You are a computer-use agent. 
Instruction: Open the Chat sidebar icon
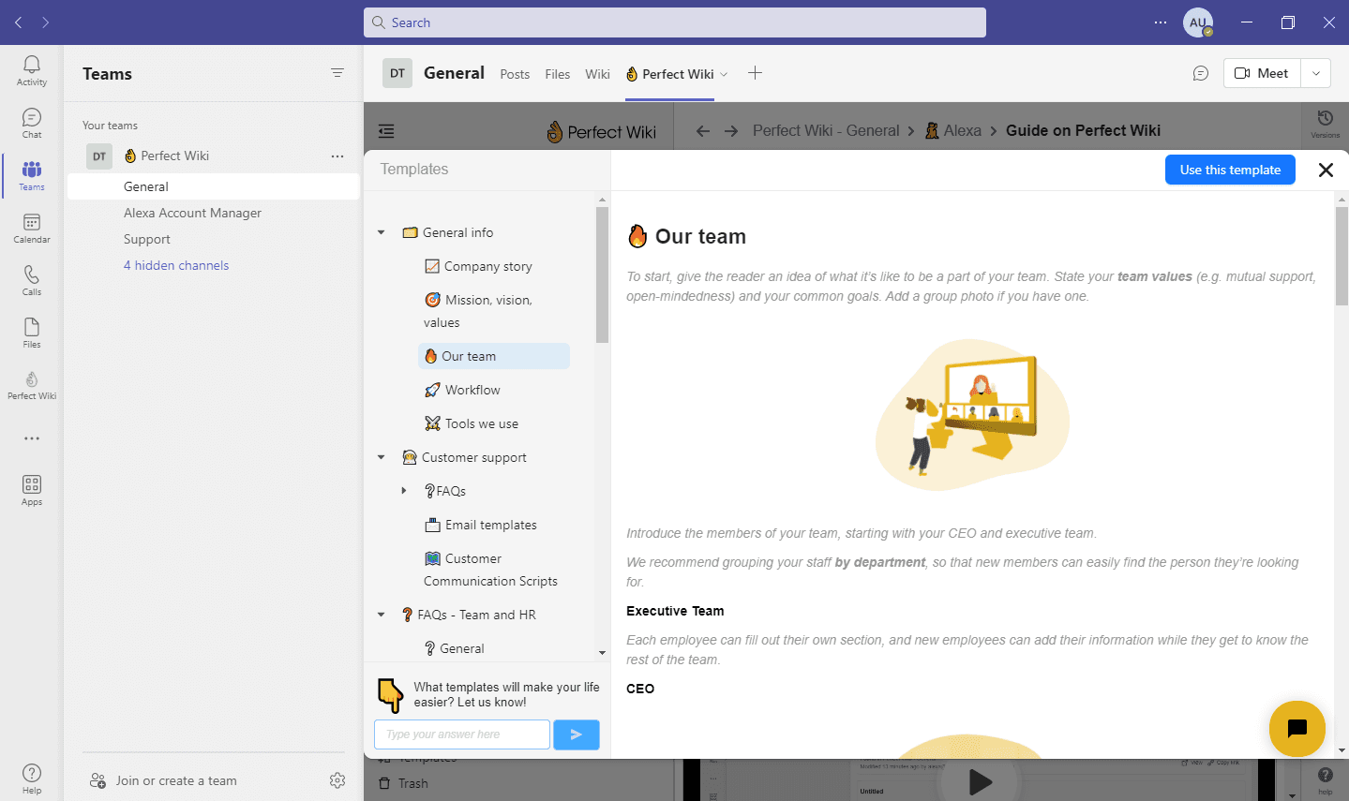click(32, 123)
